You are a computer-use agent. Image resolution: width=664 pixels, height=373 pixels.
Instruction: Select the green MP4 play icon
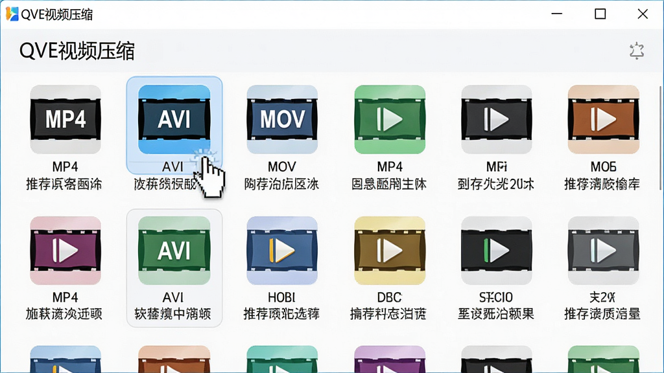(390, 119)
